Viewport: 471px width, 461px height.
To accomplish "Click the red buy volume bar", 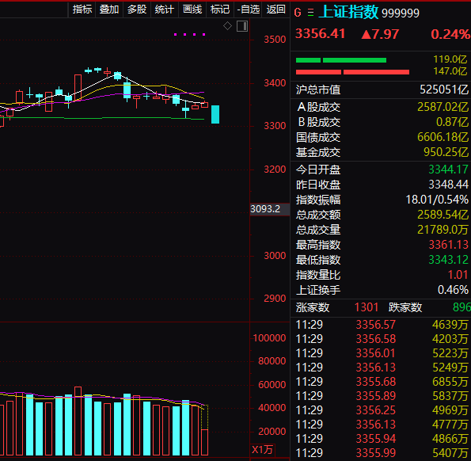I will [x=352, y=72].
